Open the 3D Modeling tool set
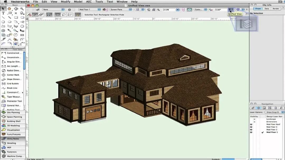Image resolution: width=285 pixels, height=160 pixels. pos(13,125)
